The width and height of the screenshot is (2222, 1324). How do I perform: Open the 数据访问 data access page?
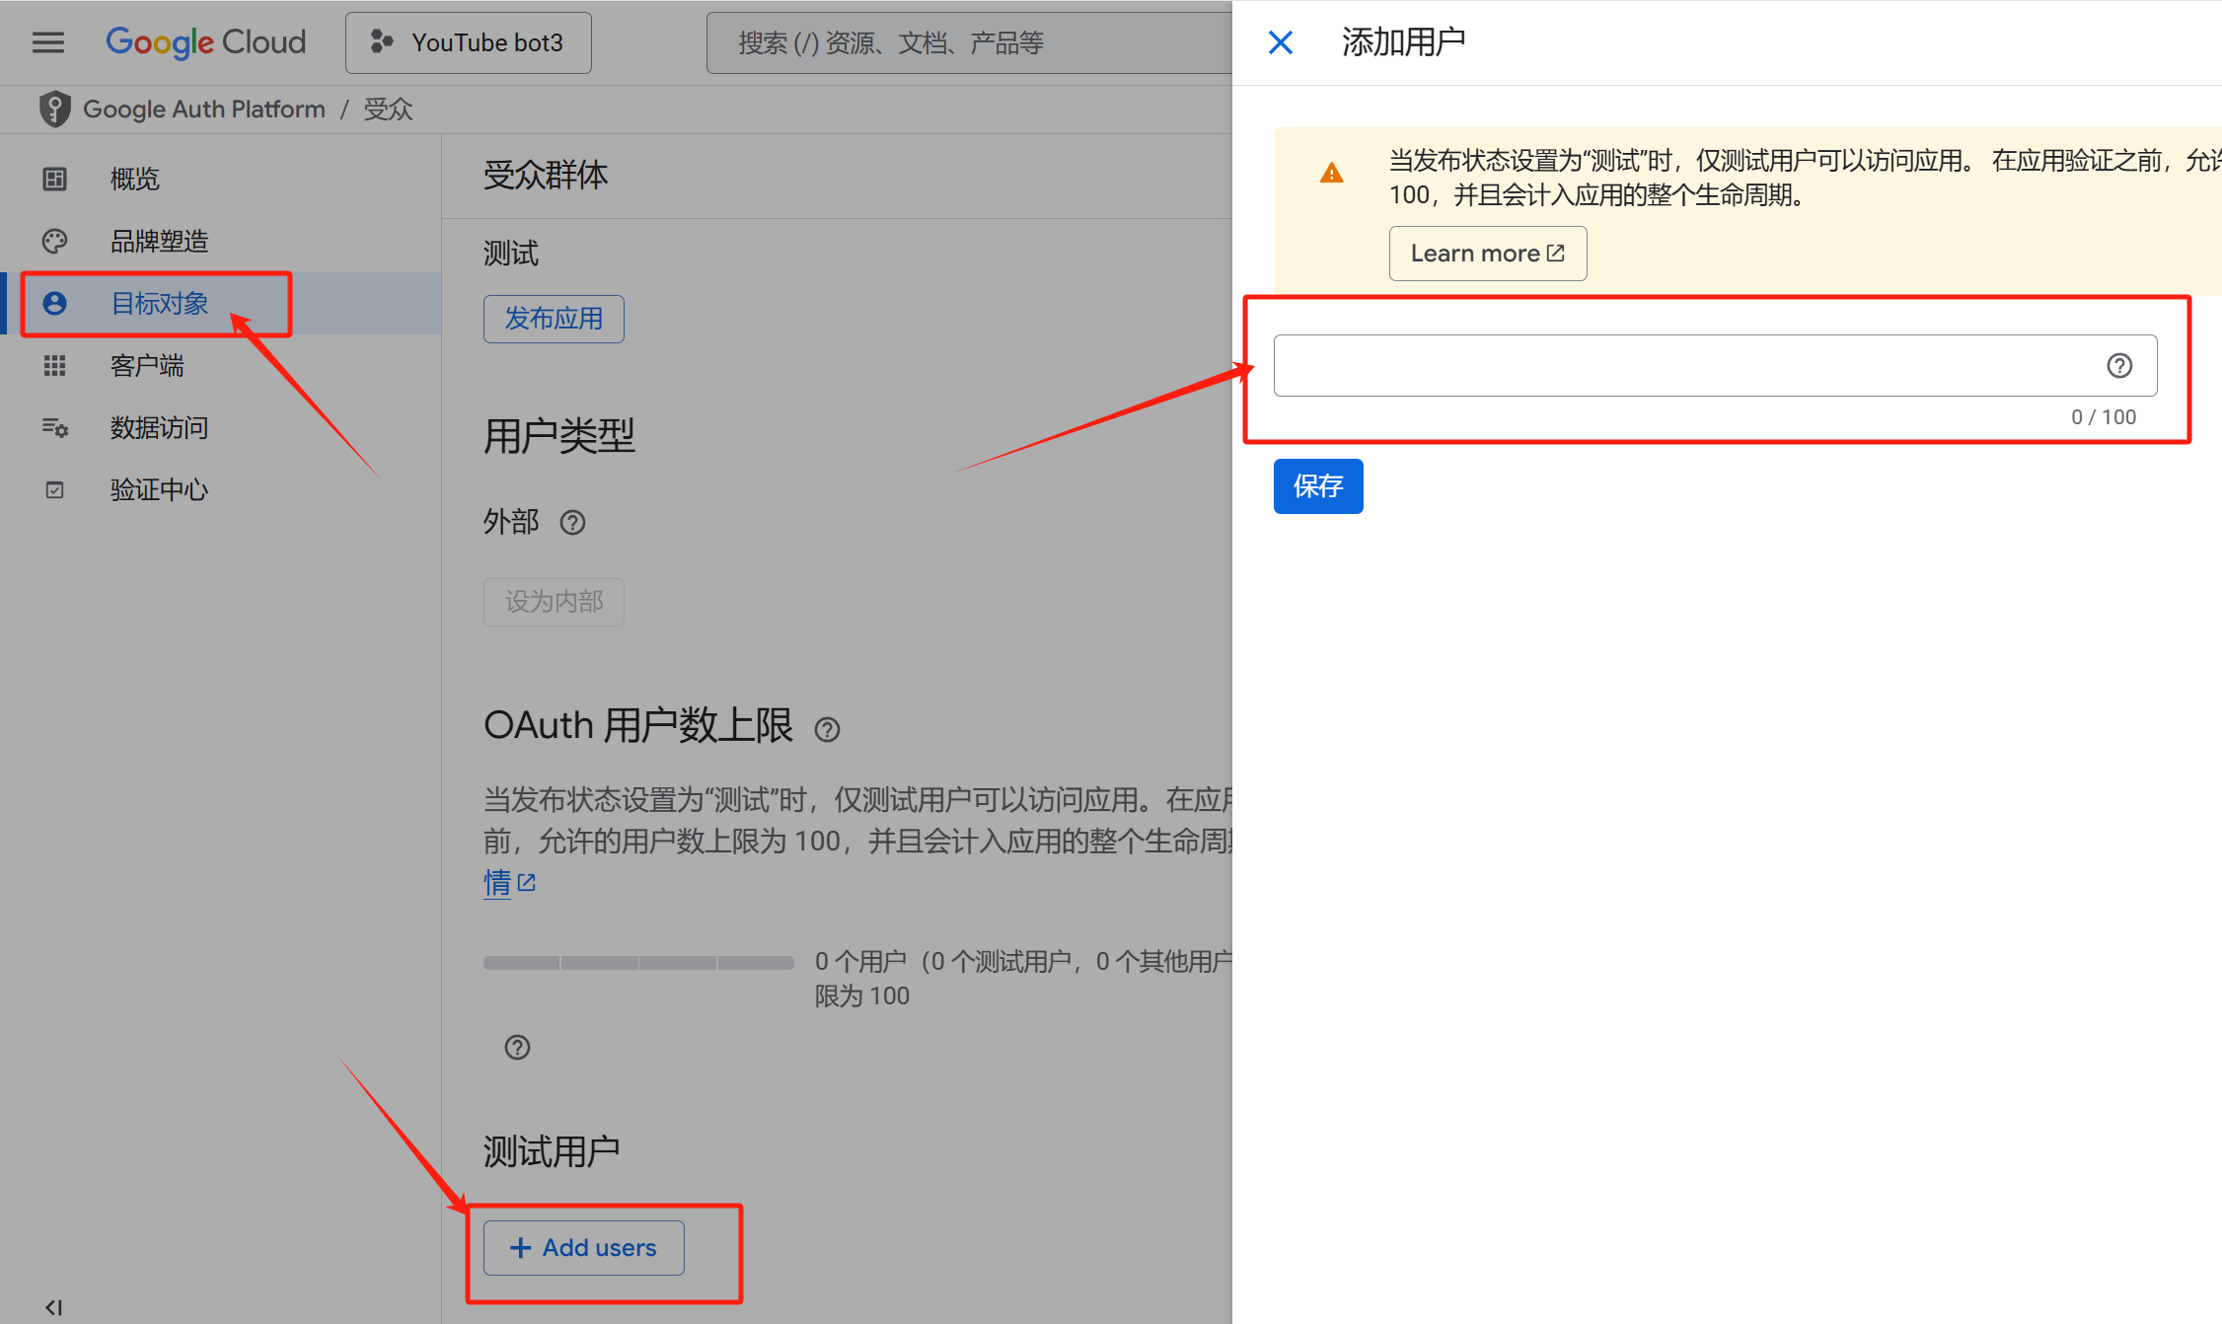159,427
